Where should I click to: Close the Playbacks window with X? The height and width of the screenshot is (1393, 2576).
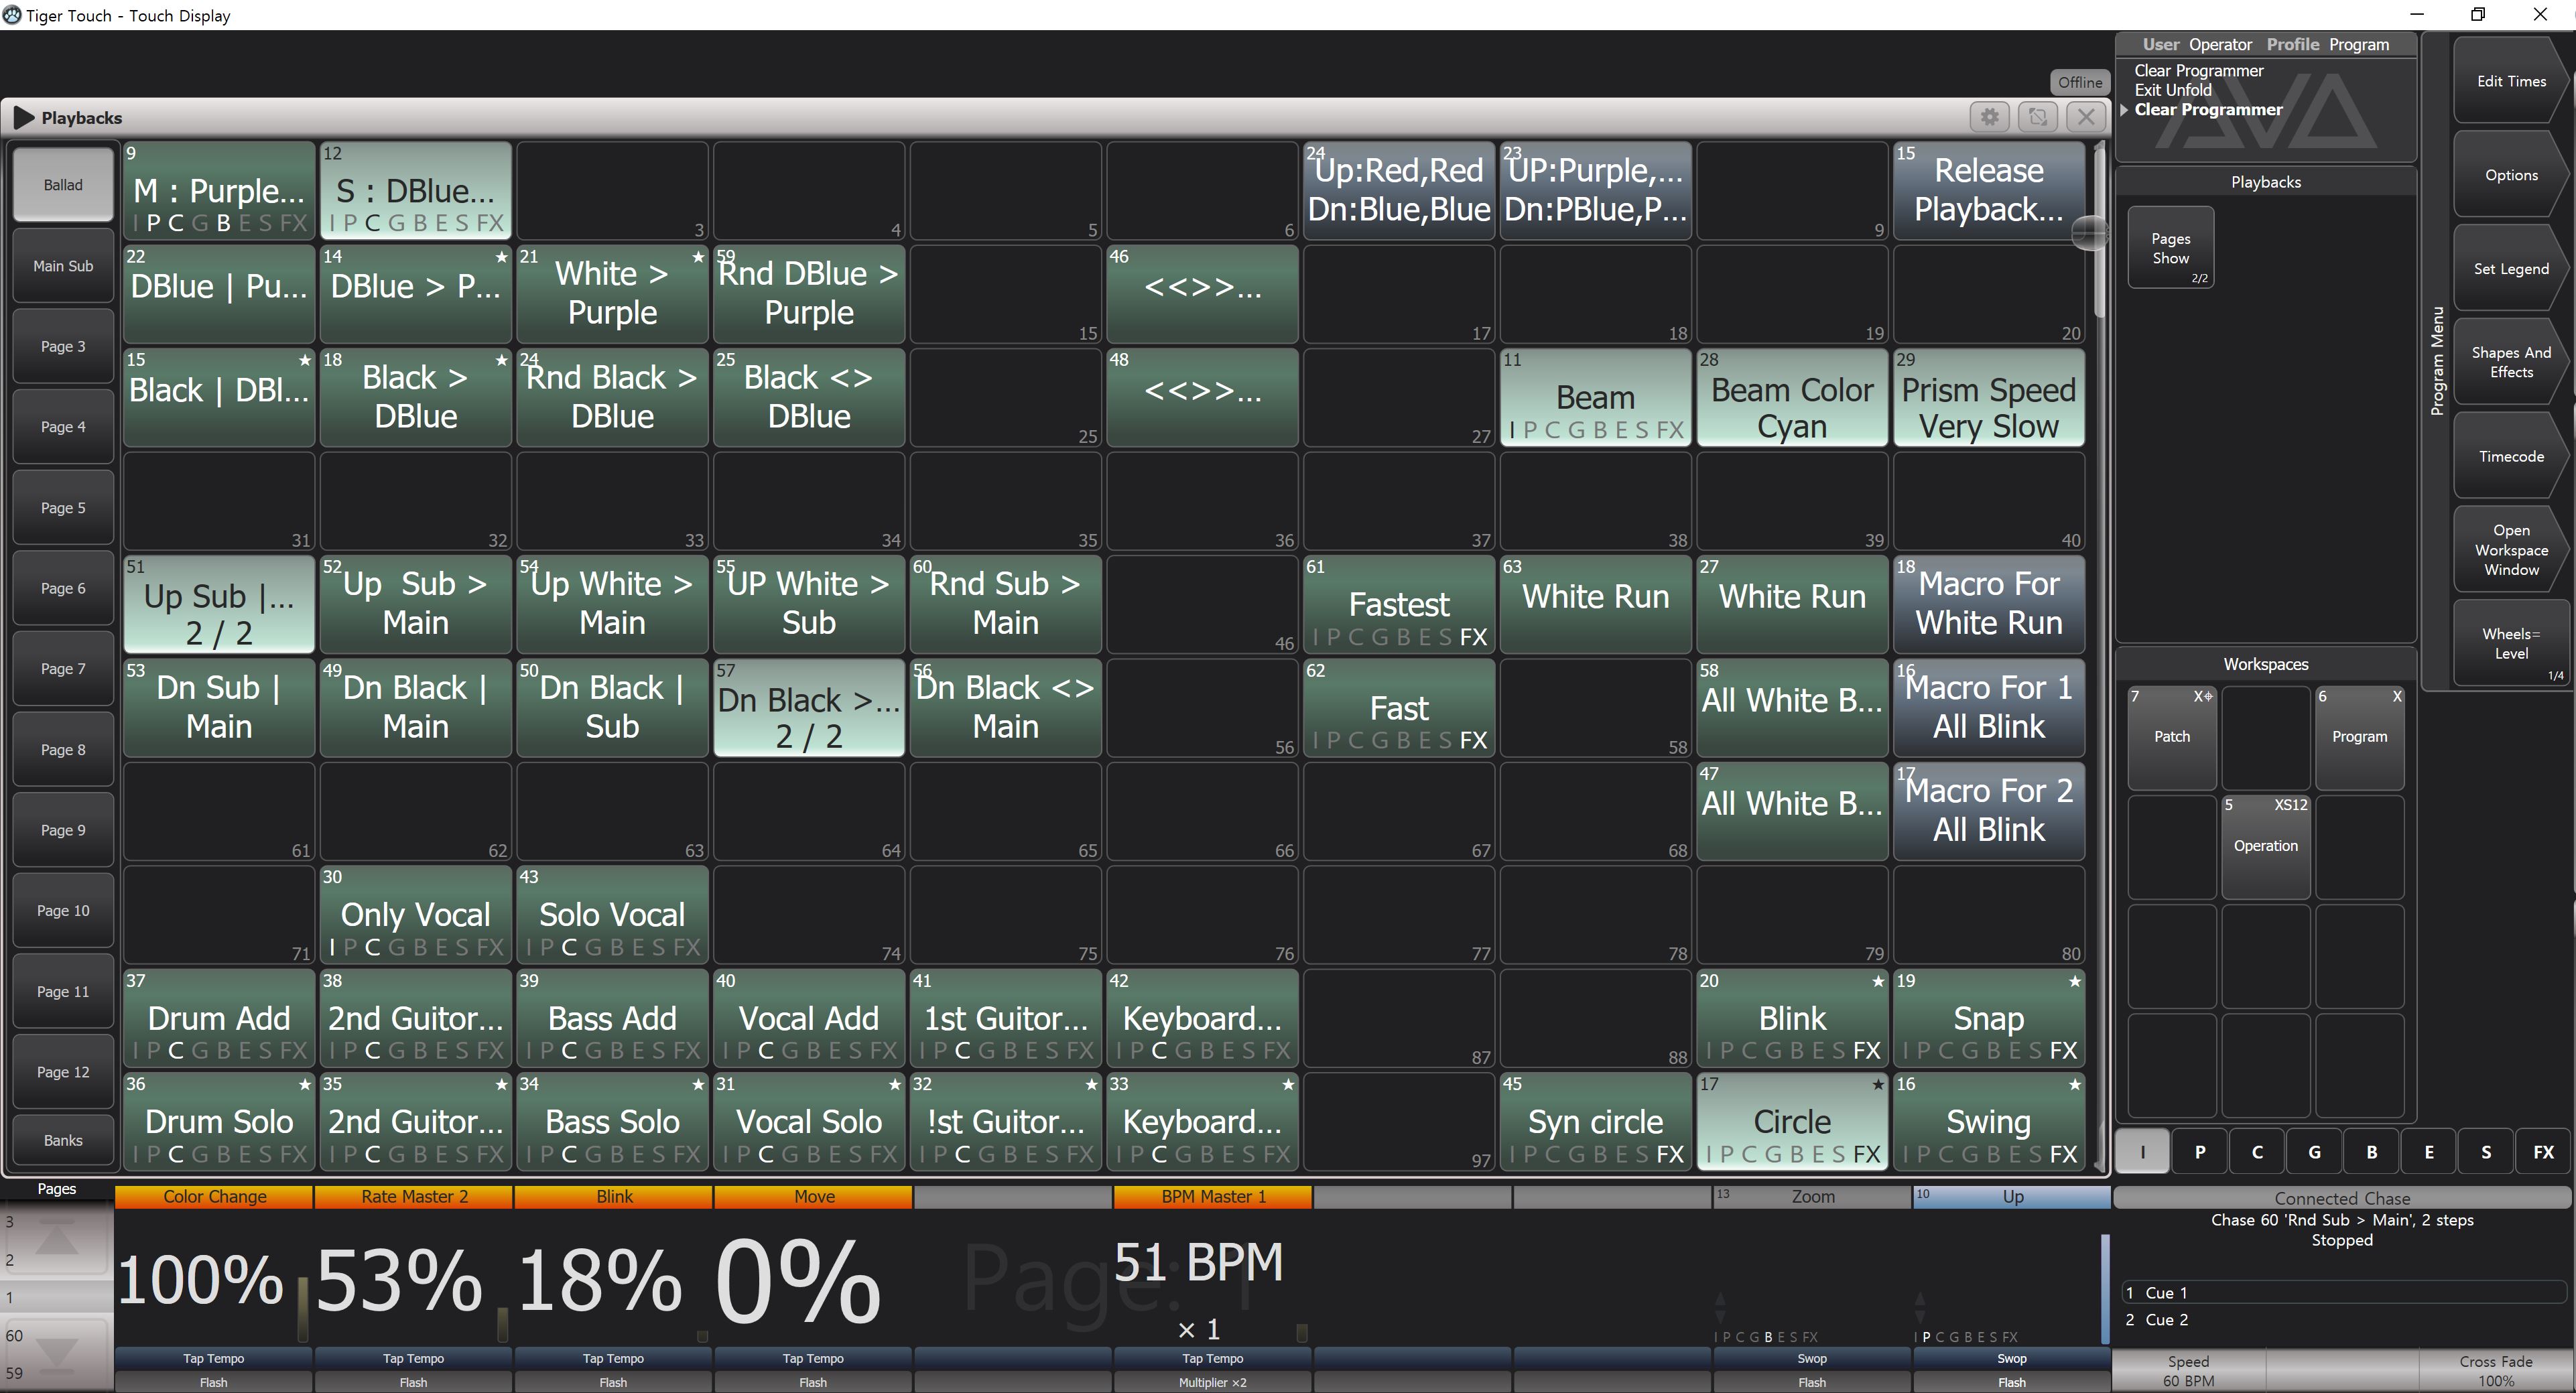click(2086, 117)
